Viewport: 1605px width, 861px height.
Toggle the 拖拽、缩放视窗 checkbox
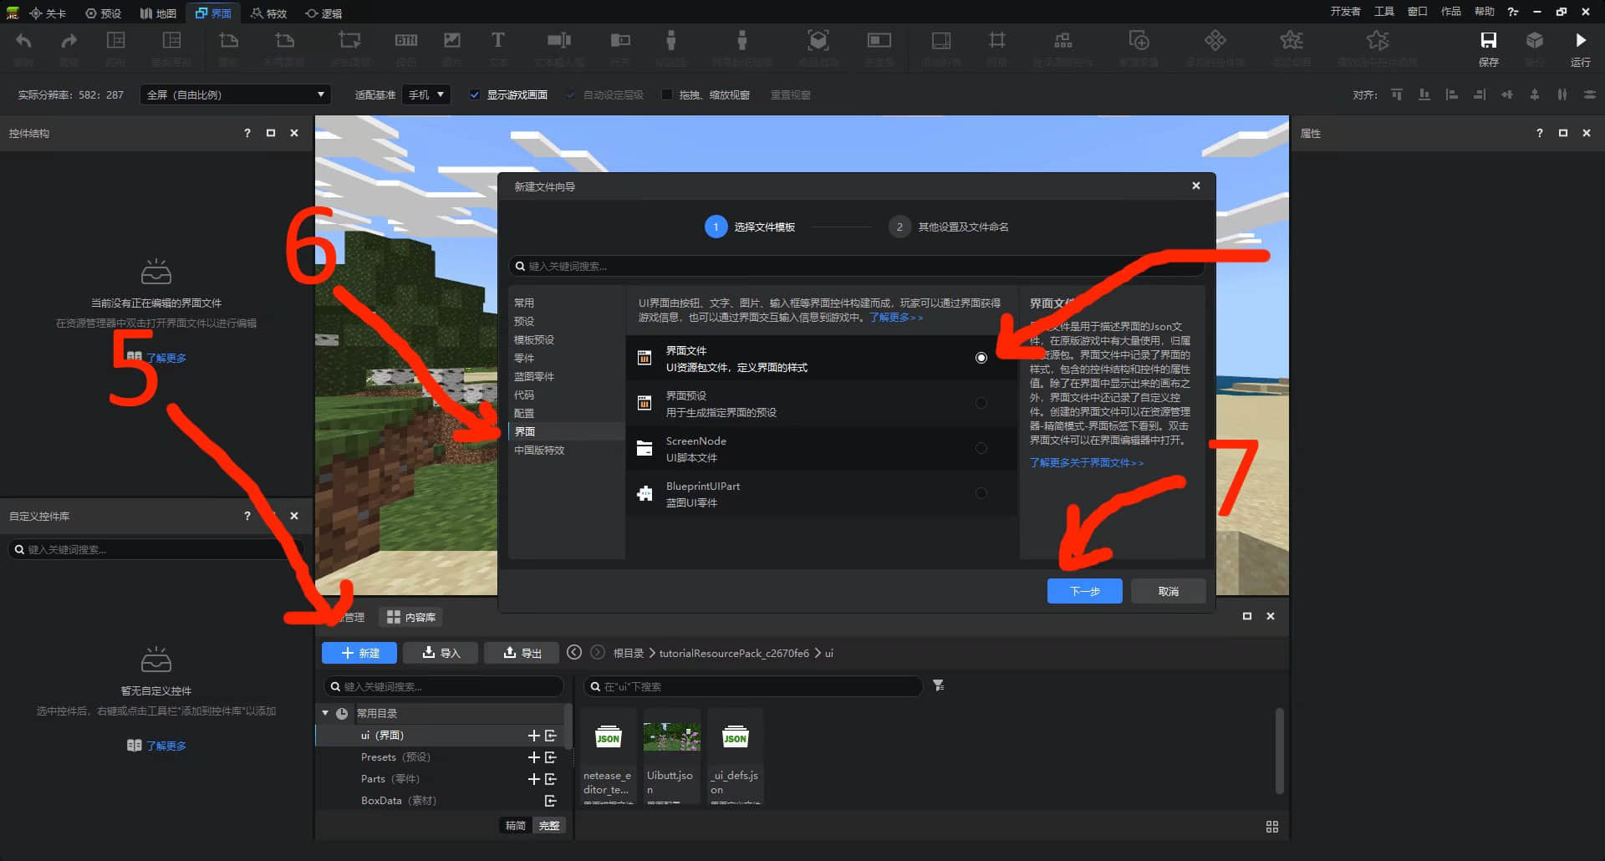[666, 94]
